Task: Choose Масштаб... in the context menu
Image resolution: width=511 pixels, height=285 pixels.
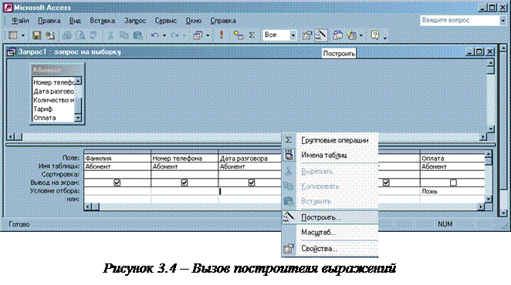Action: [x=330, y=233]
